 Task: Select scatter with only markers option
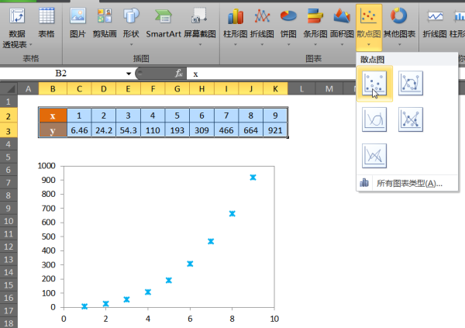tap(374, 84)
